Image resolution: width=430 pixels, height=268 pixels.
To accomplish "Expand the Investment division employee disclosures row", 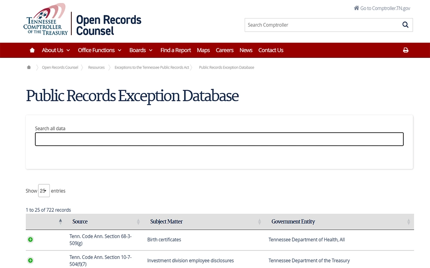I will tap(31, 260).
